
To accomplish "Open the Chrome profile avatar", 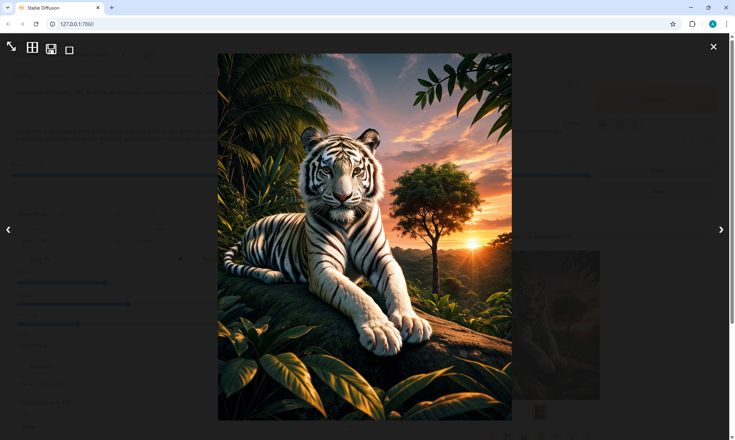I will coord(712,24).
